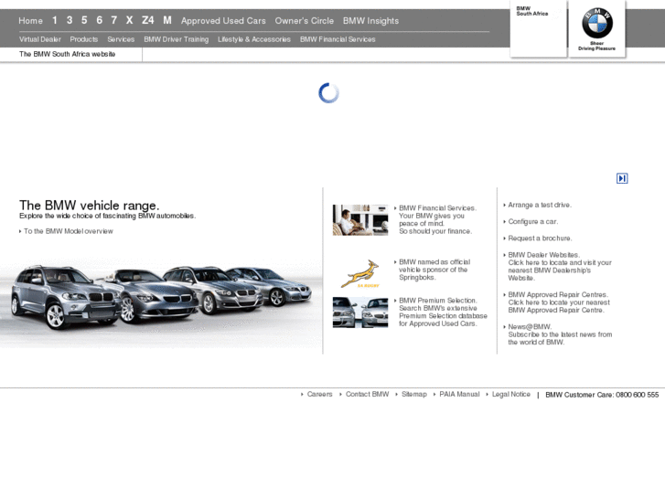
Task: Select the 6 Series menu item
Action: coord(99,20)
